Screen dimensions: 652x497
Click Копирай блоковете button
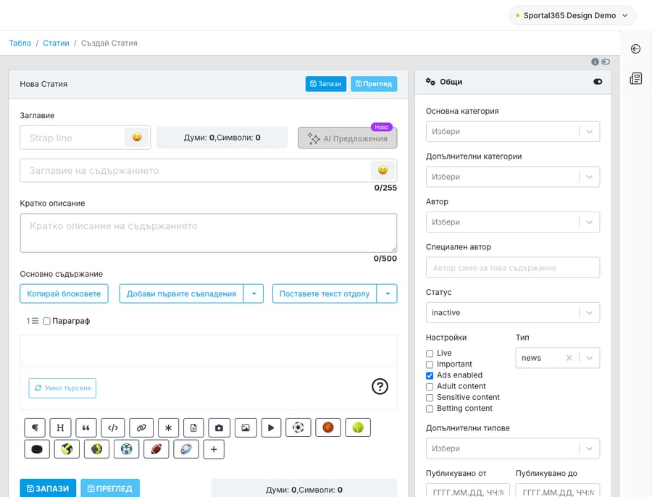[64, 293]
